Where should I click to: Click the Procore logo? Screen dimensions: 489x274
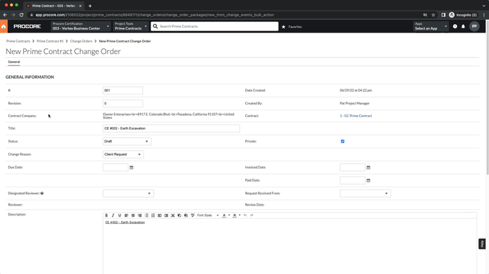(27, 27)
